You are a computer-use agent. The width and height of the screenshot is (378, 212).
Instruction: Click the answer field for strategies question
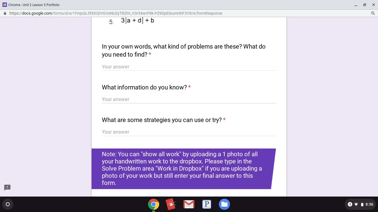(189, 132)
